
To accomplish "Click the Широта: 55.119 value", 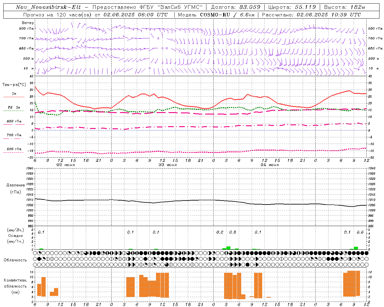I will point(292,7).
